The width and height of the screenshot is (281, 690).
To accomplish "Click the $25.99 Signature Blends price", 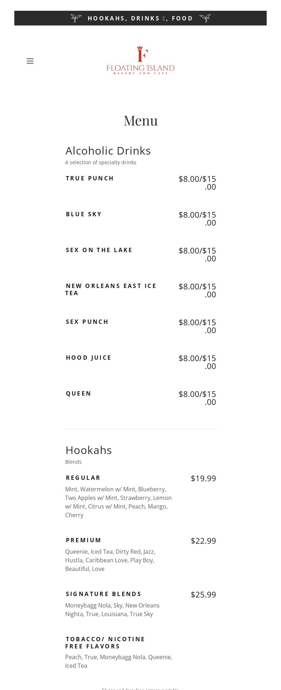I will click(203, 595).
